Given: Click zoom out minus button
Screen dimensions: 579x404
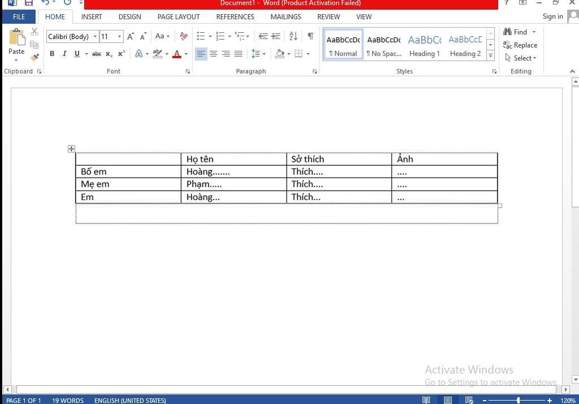Looking at the screenshot, I should point(485,400).
